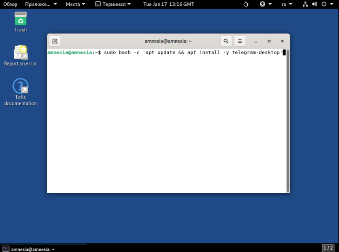Click the terminal search icon
This screenshot has width=339, height=252.
pos(226,41)
